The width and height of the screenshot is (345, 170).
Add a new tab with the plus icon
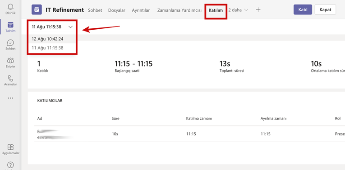[258, 9]
